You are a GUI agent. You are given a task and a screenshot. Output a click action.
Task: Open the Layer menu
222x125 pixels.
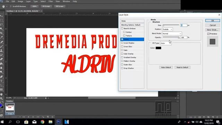[x=28, y=1]
